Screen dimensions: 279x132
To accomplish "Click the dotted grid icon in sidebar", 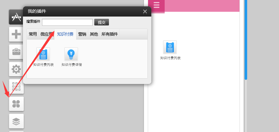I will pos(16,86).
